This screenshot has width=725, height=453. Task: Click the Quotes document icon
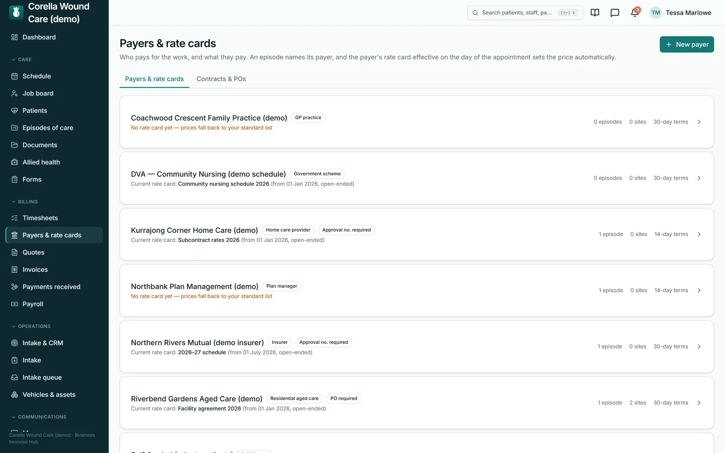coord(14,252)
